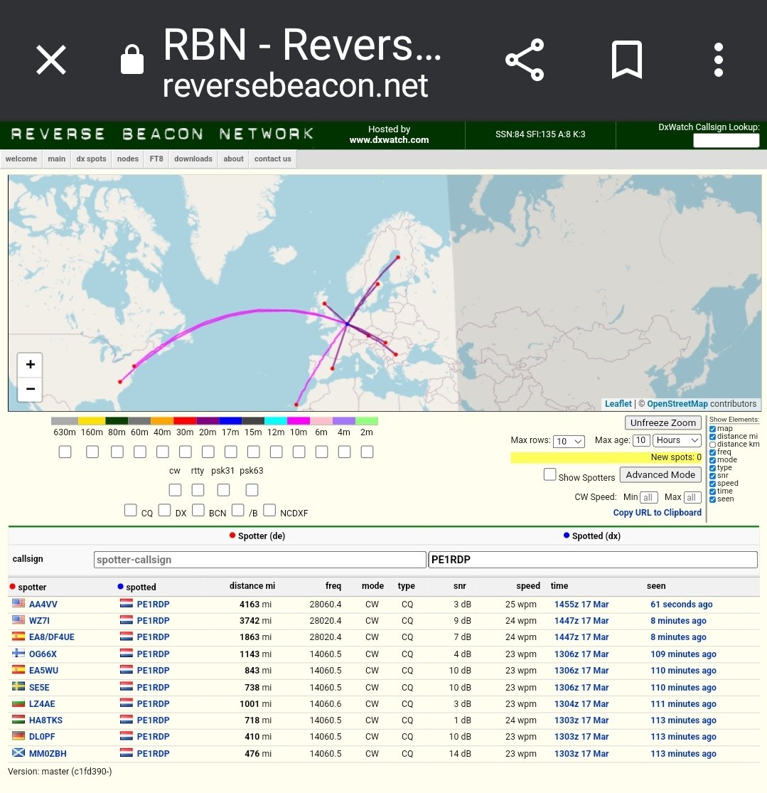Open the FT8 tab
Image resolution: width=767 pixels, height=793 pixels.
click(156, 159)
